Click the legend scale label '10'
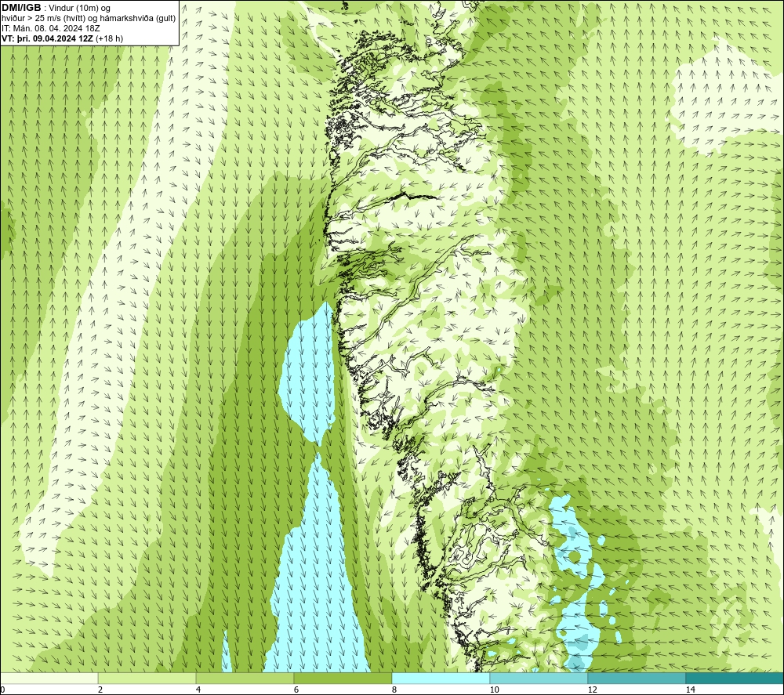Viewport: 784px width, 695px height. (x=494, y=690)
